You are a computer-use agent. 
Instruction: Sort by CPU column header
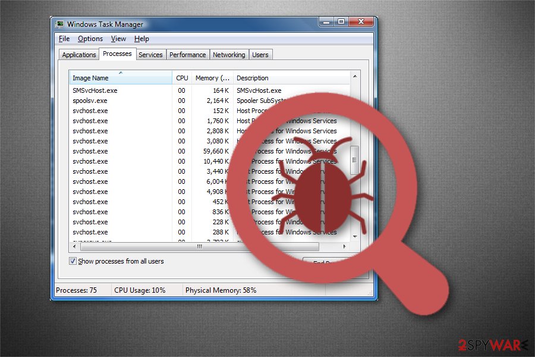(182, 78)
